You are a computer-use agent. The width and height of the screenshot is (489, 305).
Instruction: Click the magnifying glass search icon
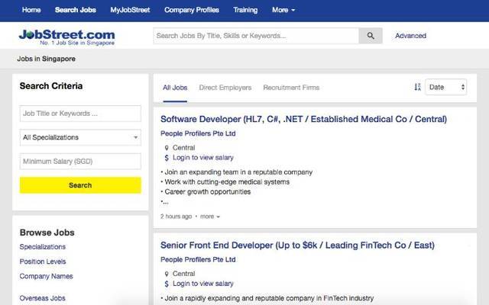371,36
